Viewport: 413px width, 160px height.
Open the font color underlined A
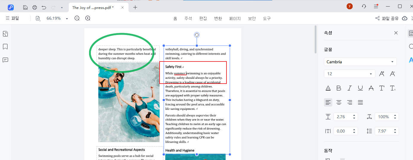tap(328, 88)
